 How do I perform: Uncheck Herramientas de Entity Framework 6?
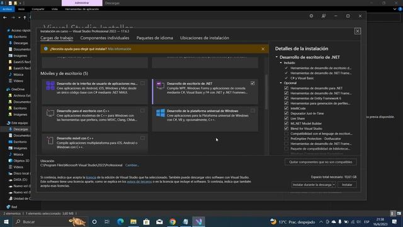pyautogui.click(x=286, y=98)
